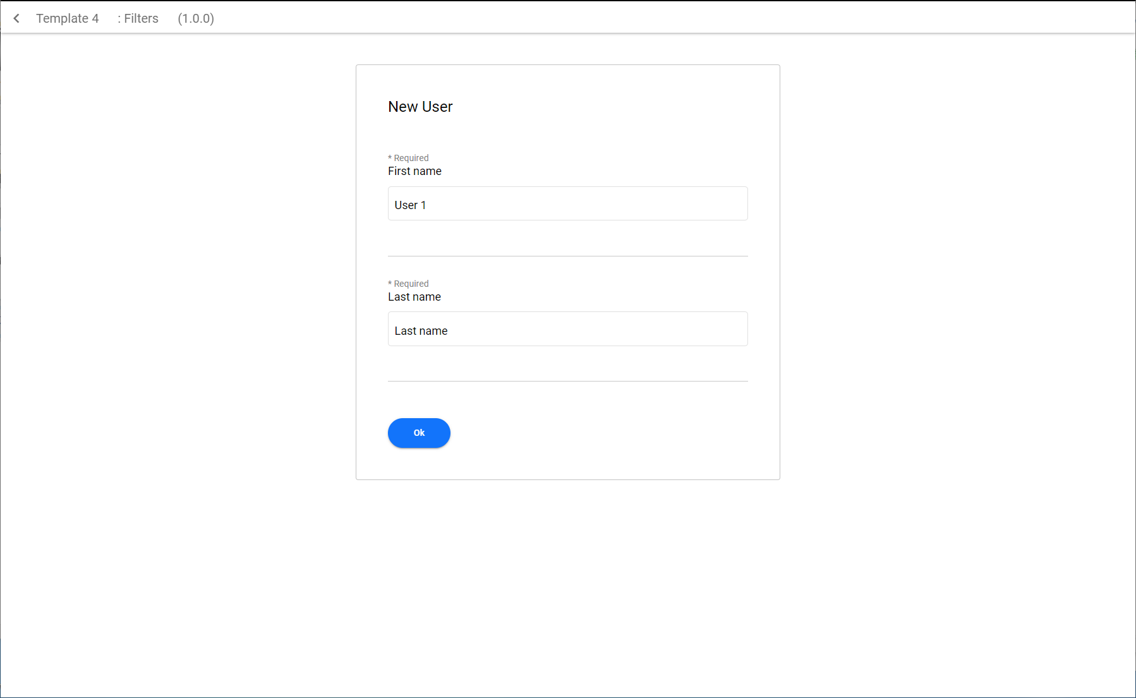1136x698 pixels.
Task: Click empty card area right of New User heading
Action: click(x=600, y=107)
